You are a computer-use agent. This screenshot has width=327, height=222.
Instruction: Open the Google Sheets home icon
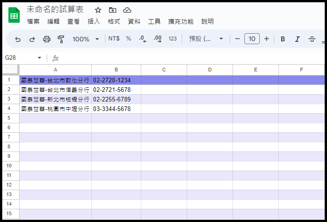point(14,15)
